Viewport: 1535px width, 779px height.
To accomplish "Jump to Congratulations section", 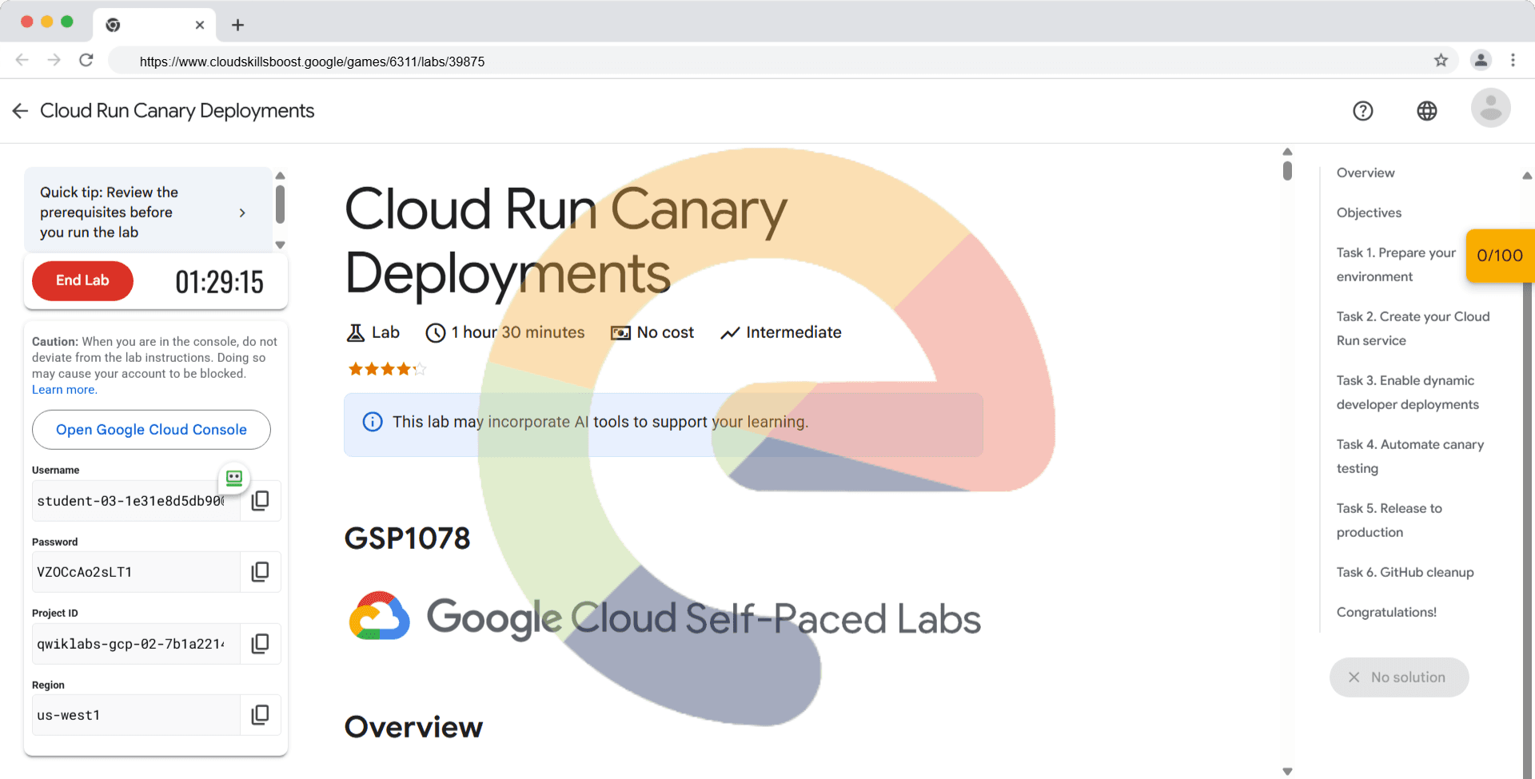I will [x=1386, y=612].
